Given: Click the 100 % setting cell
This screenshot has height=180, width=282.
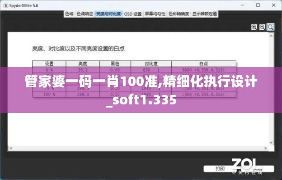Looking at the screenshot, I should (x=49, y=94).
